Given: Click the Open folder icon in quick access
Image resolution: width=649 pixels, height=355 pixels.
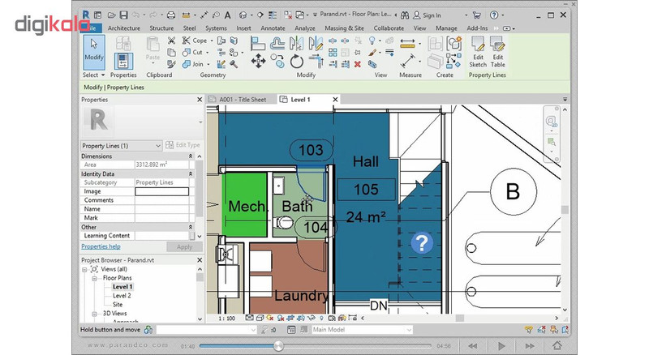Looking at the screenshot, I should point(111,15).
